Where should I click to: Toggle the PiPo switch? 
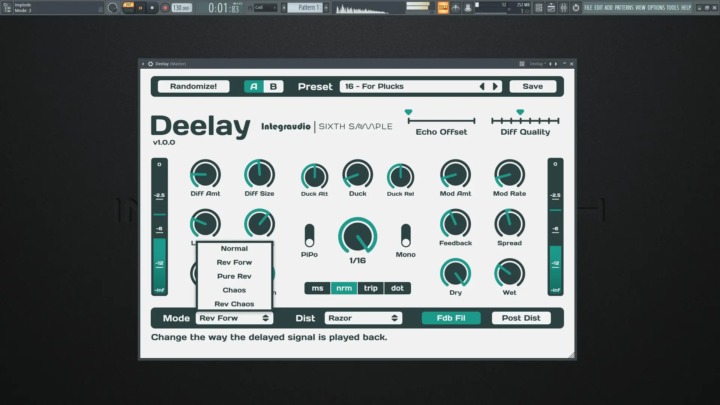point(309,236)
